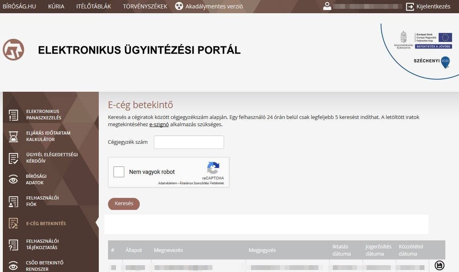The height and width of the screenshot is (272, 459).
Task: Click the hourglass icon for Eljárás Időtartam Kalkulátor
Action: [x=13, y=137]
